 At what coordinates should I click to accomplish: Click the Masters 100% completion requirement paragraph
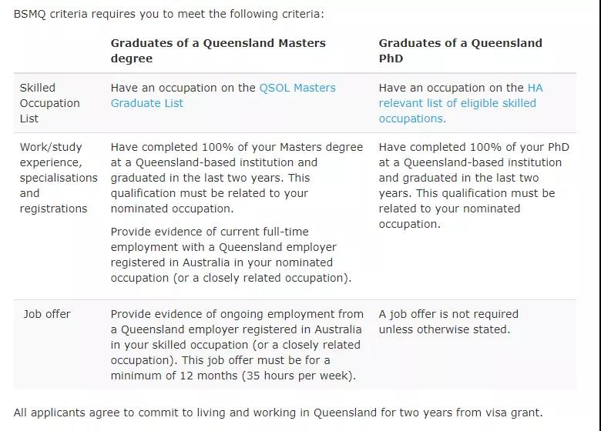point(237,178)
